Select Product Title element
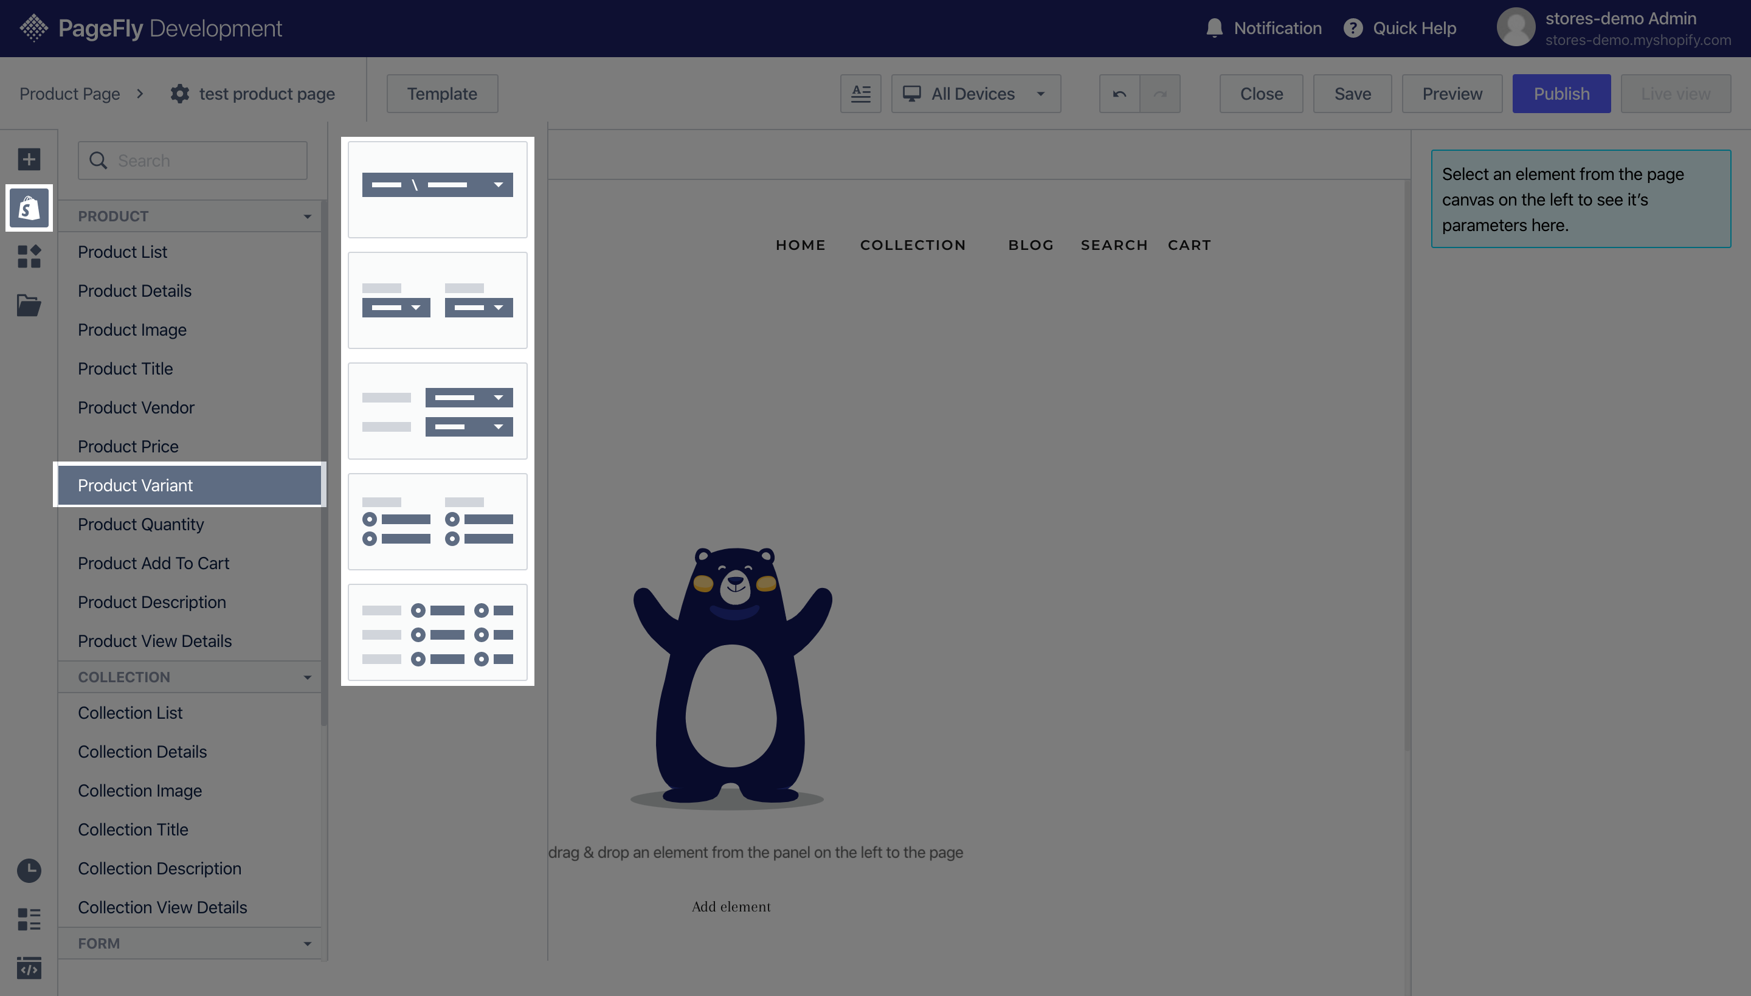1751x996 pixels. pos(190,368)
